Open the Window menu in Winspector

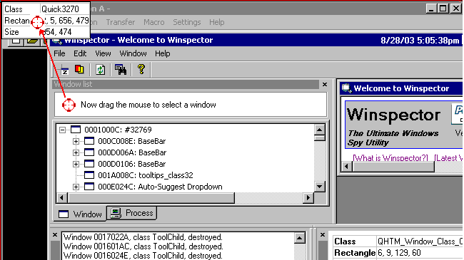[133, 53]
